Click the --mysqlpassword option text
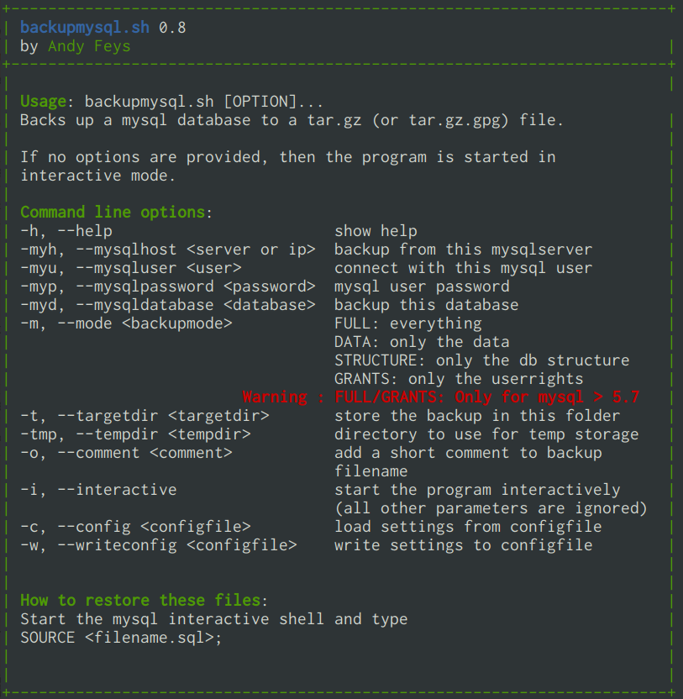Image resolution: width=683 pixels, height=699 pixels. (x=168, y=286)
